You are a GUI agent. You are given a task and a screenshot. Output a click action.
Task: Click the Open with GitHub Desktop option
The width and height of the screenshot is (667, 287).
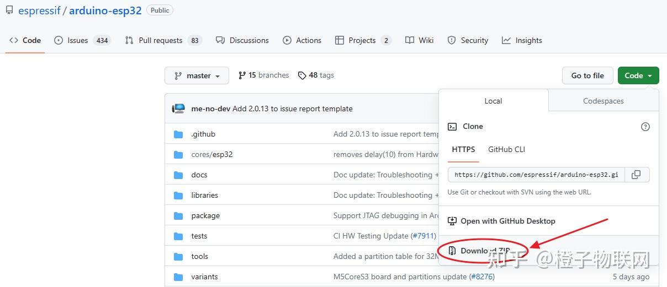(507, 221)
